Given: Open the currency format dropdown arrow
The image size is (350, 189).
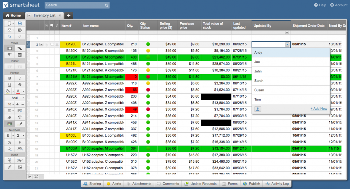Looking at the screenshot, I should (x=13, y=136).
